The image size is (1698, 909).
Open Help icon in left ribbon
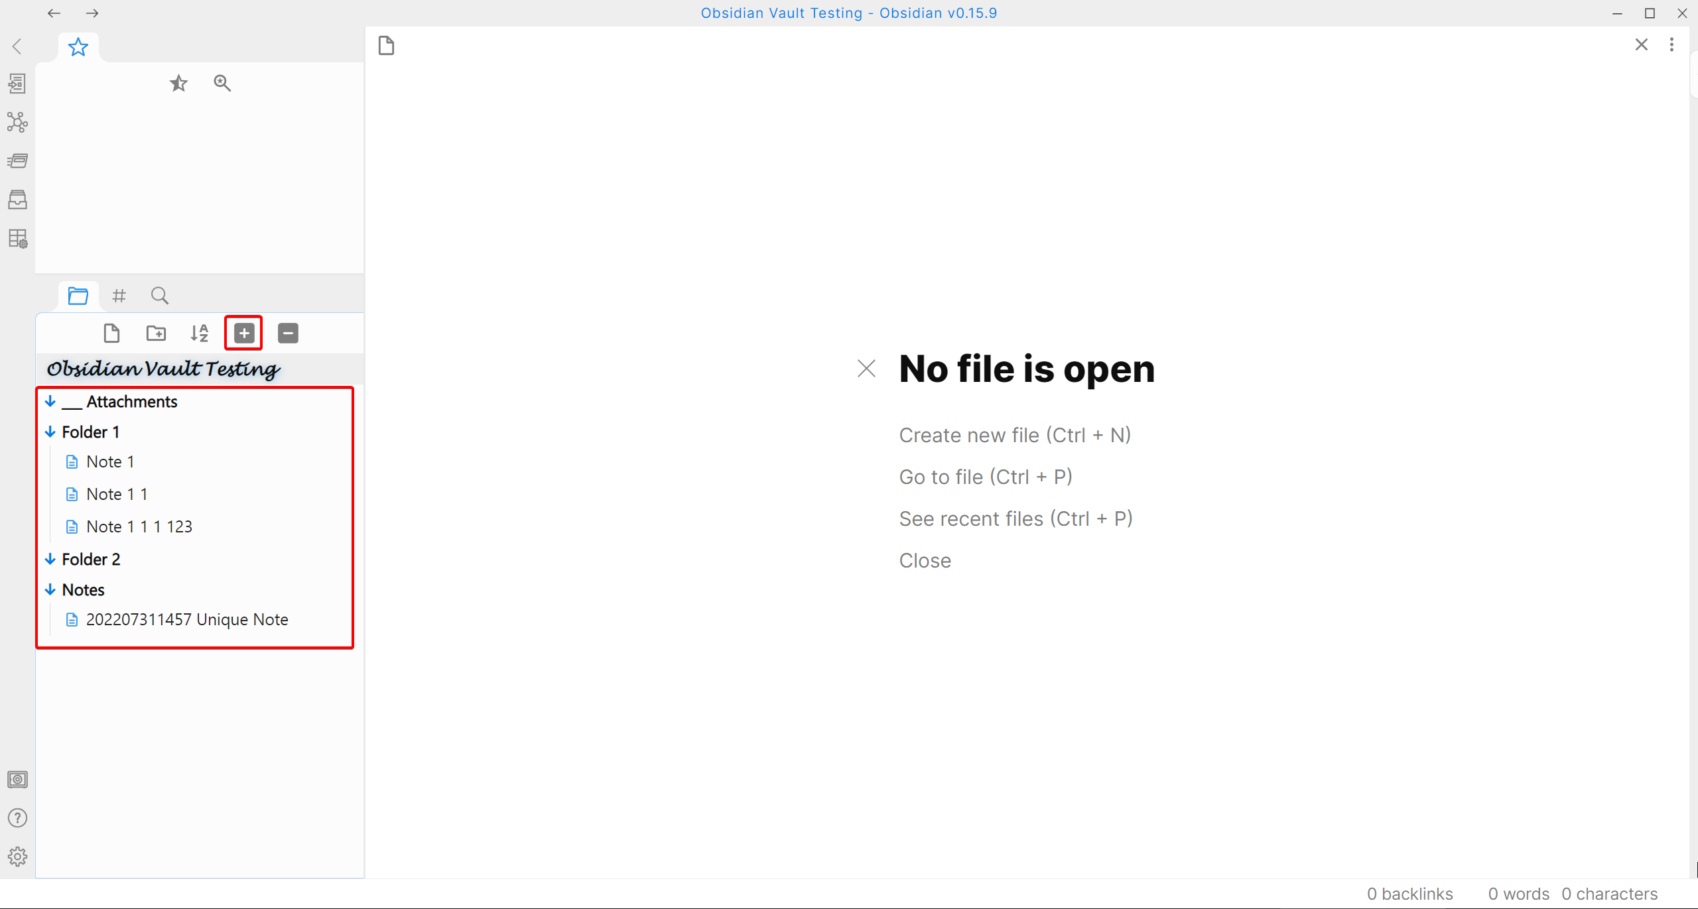17,818
